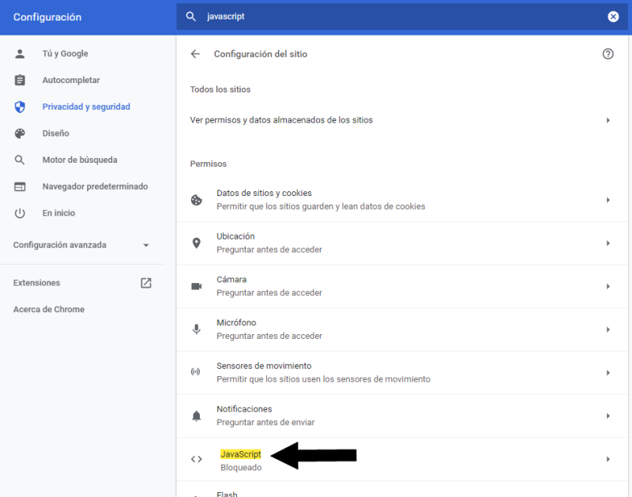Open the JavaScript row chevron arrow
Viewport: 632px width, 497px height.
[608, 459]
